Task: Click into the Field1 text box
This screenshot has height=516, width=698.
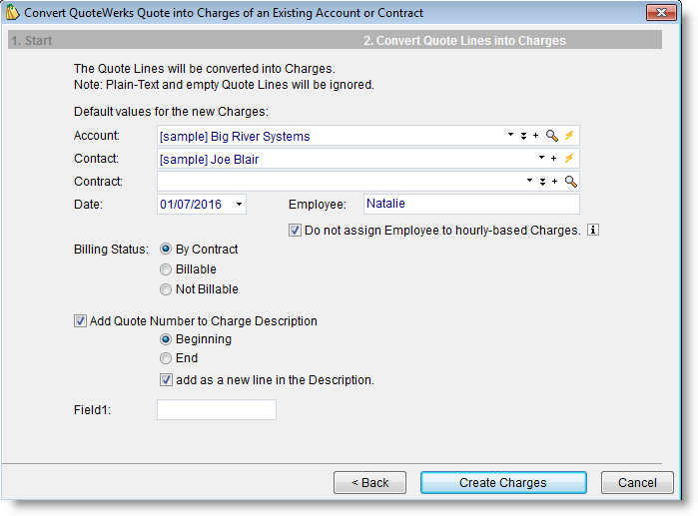Action: click(216, 409)
